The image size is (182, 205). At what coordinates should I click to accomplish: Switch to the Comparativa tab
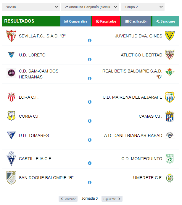click(76, 21)
